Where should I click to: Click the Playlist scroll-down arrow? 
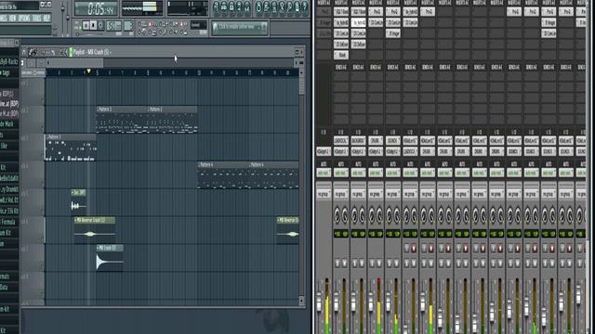pyautogui.click(x=301, y=301)
